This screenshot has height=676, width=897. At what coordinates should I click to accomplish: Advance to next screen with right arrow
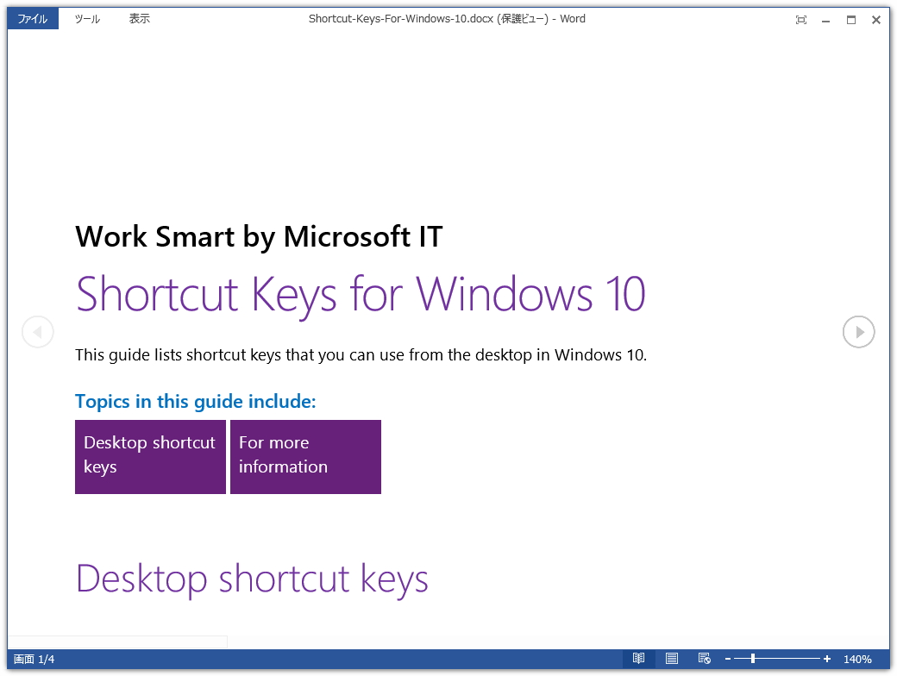(858, 331)
